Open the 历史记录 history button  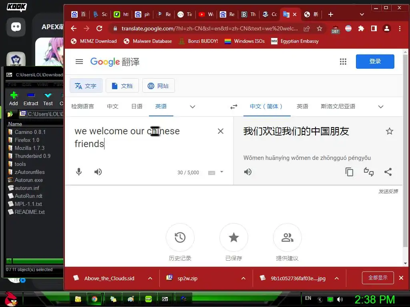coord(180,237)
